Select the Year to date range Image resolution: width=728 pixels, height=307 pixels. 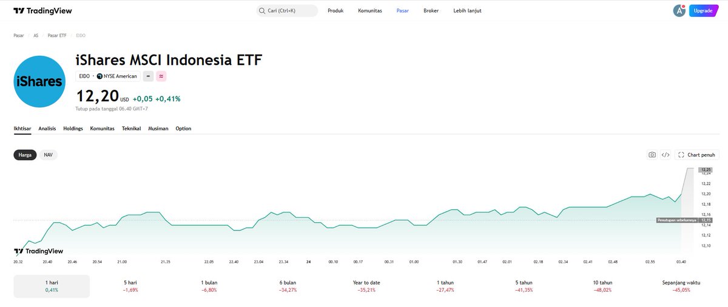tap(366, 286)
